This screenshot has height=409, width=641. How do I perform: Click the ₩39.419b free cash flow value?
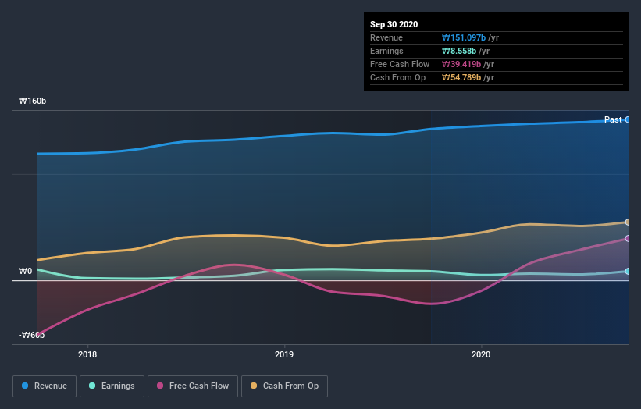coord(461,64)
